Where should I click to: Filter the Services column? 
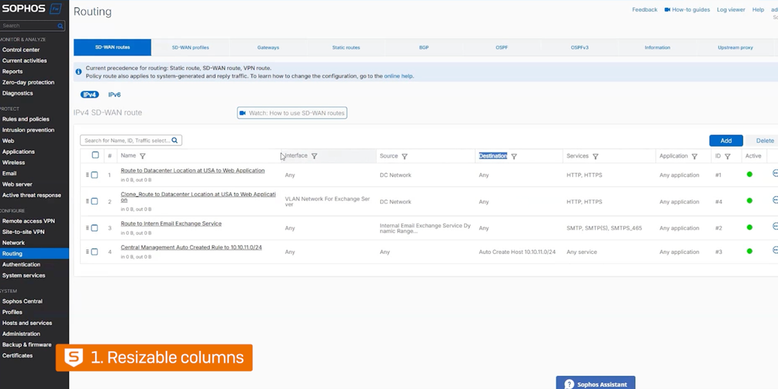click(x=595, y=156)
